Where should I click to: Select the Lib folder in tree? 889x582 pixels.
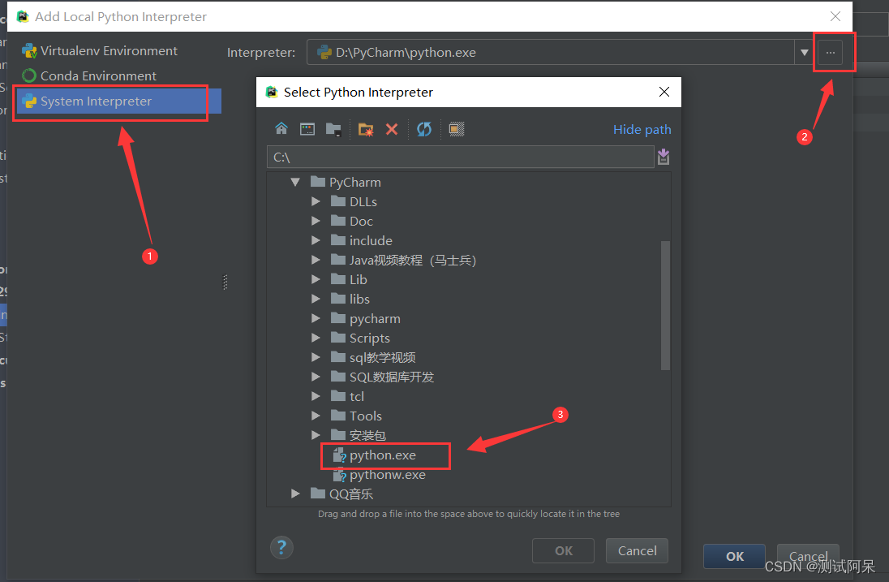click(350, 279)
